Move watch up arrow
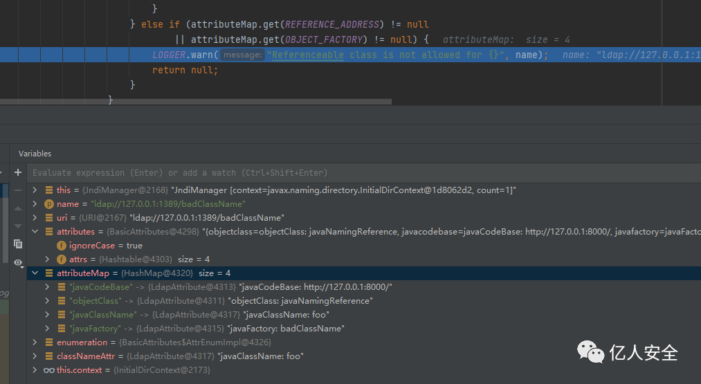This screenshot has width=701, height=384. (x=18, y=208)
